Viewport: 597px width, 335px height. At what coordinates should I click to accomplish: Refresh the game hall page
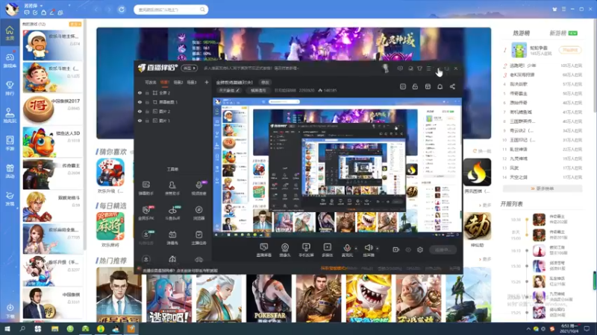click(x=122, y=10)
